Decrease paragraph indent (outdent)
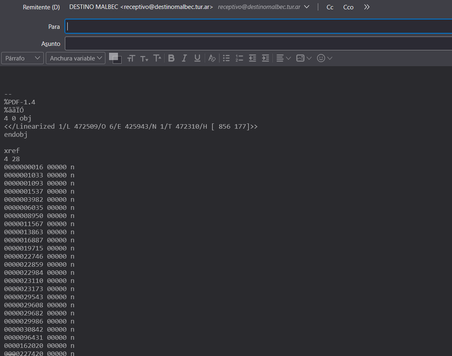452x356 pixels. 253,58
